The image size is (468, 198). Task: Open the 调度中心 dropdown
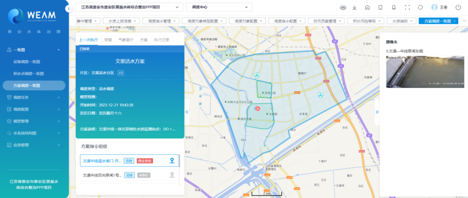click(x=219, y=7)
